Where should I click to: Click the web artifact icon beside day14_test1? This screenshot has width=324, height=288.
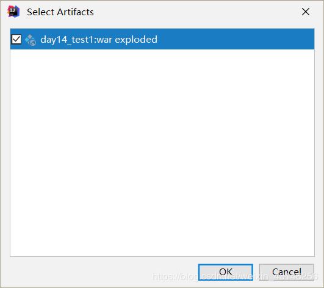pyautogui.click(x=31, y=40)
